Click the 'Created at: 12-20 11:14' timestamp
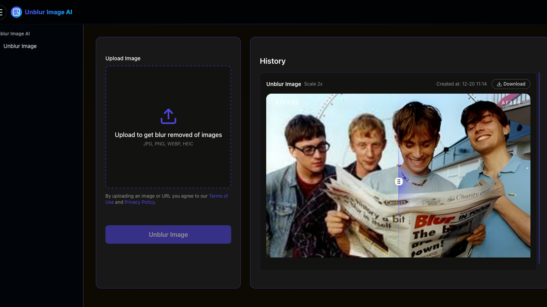The image size is (547, 307). (462, 84)
